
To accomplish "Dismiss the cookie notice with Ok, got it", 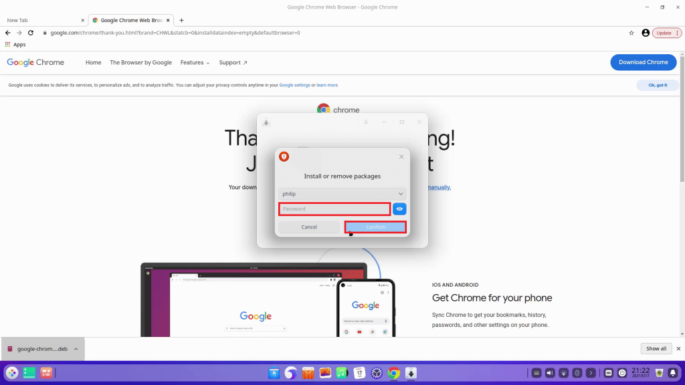I will tap(658, 85).
